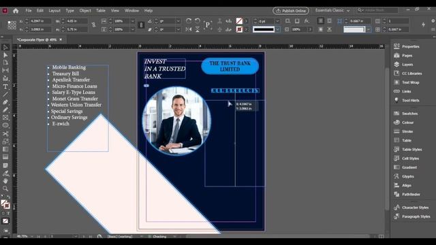Open the Pages panel

coord(403,55)
